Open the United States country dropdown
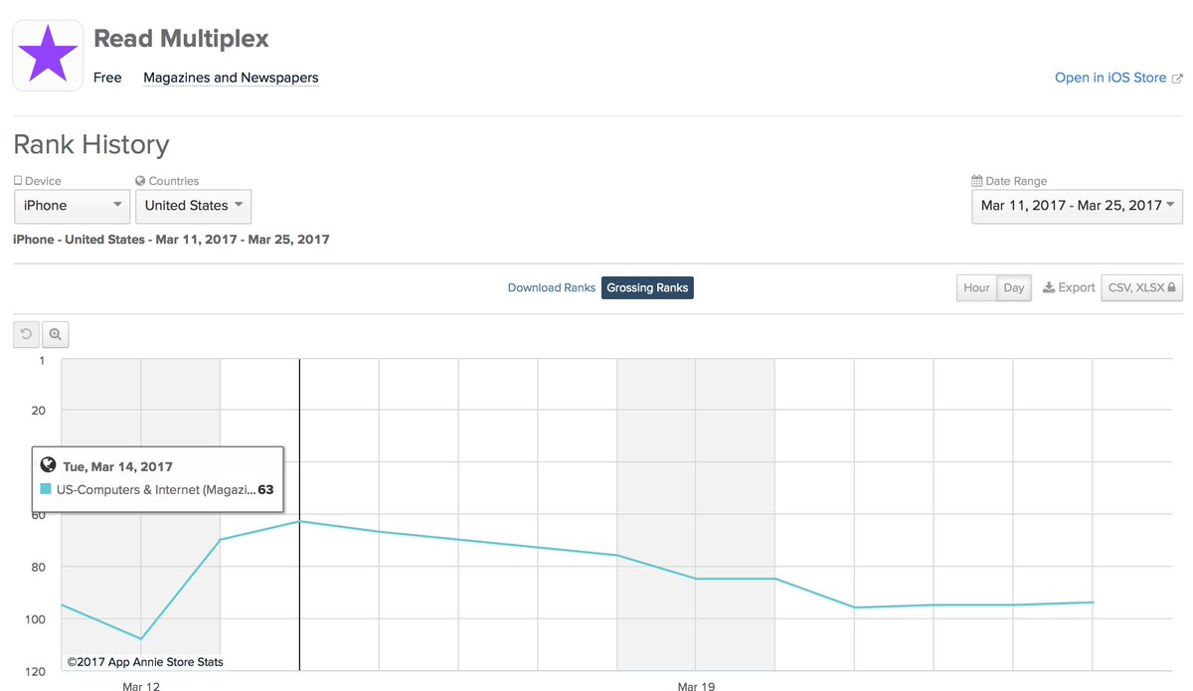The height and width of the screenshot is (691, 1193). (x=193, y=206)
